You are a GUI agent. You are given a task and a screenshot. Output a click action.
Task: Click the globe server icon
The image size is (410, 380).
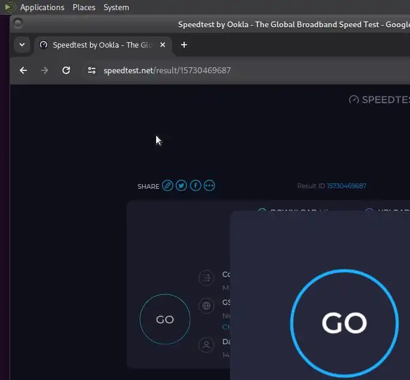(x=206, y=306)
